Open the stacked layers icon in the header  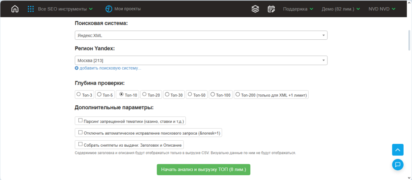[x=255, y=9]
